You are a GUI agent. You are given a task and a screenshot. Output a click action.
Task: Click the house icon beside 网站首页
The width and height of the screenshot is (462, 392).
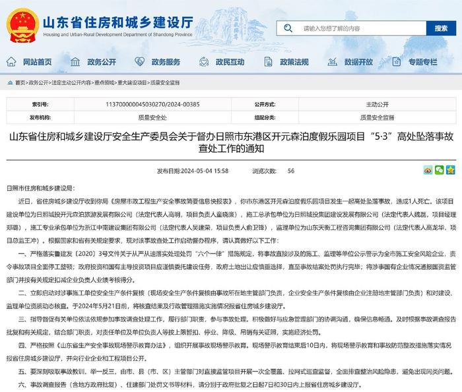pyautogui.click(x=11, y=62)
